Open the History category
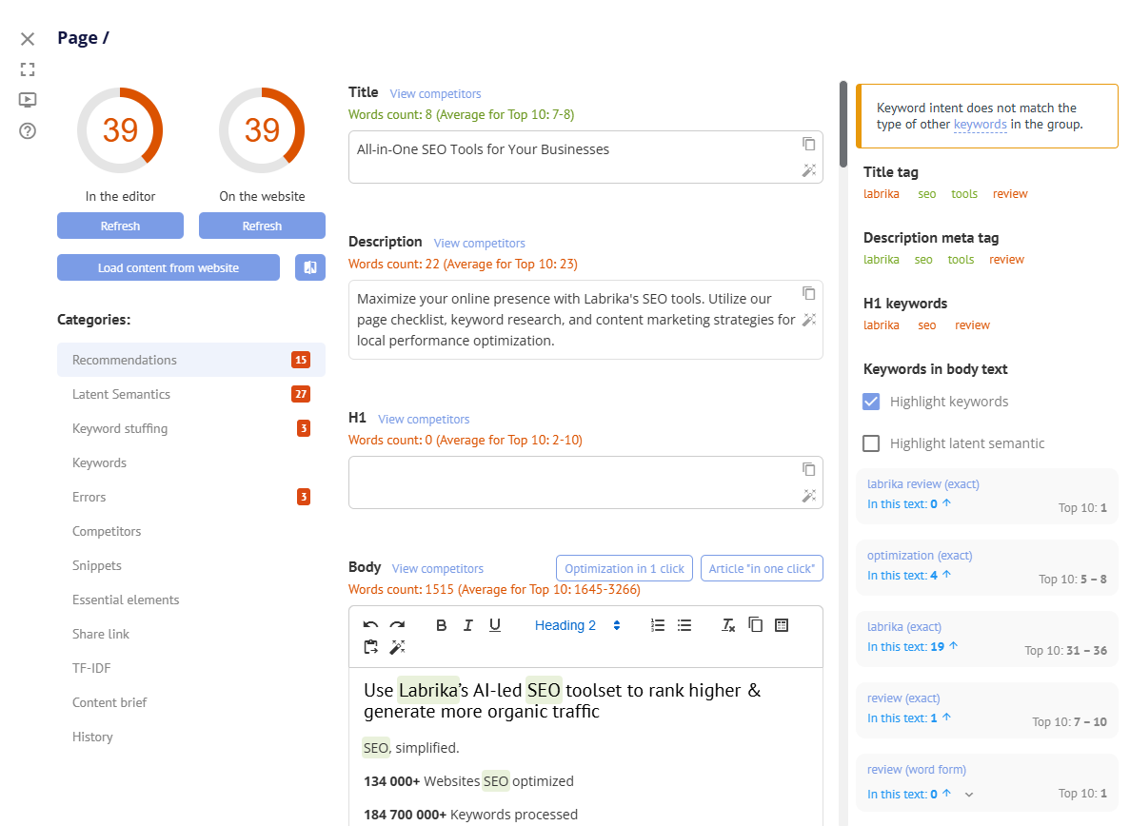 coord(191,736)
